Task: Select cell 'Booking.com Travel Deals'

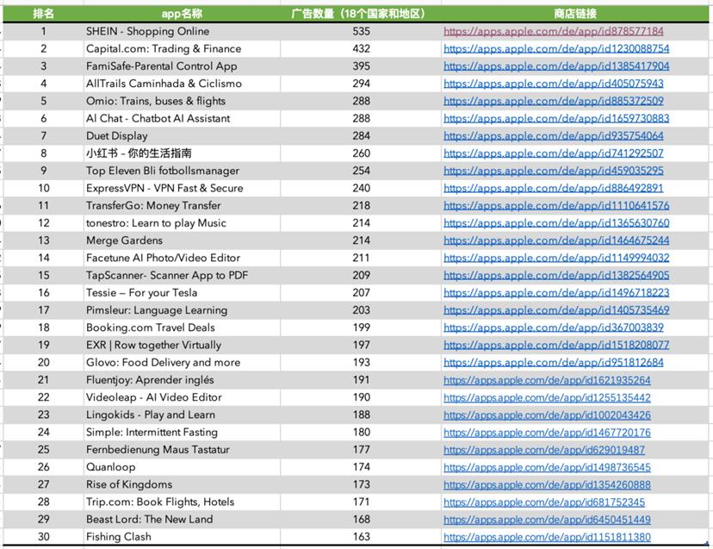Action: (x=182, y=328)
